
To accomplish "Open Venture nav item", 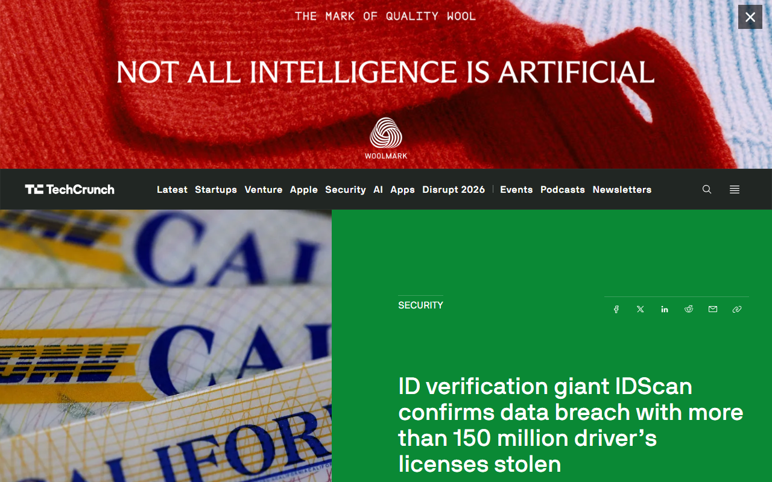I will click(264, 189).
